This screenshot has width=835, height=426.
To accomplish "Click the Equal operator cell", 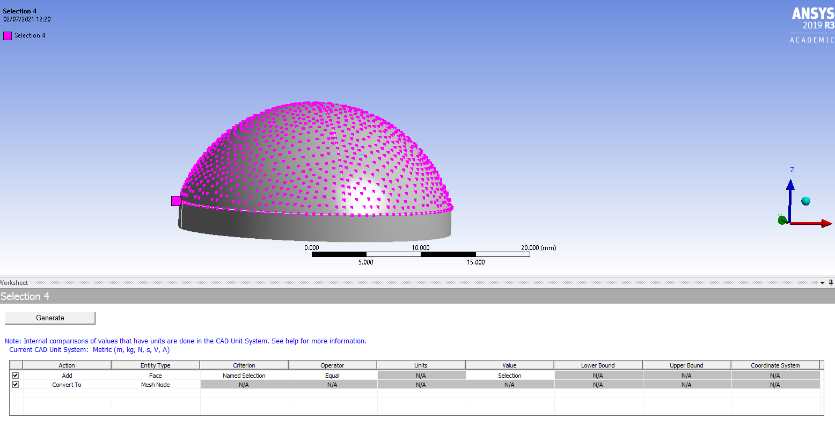I will click(x=333, y=376).
